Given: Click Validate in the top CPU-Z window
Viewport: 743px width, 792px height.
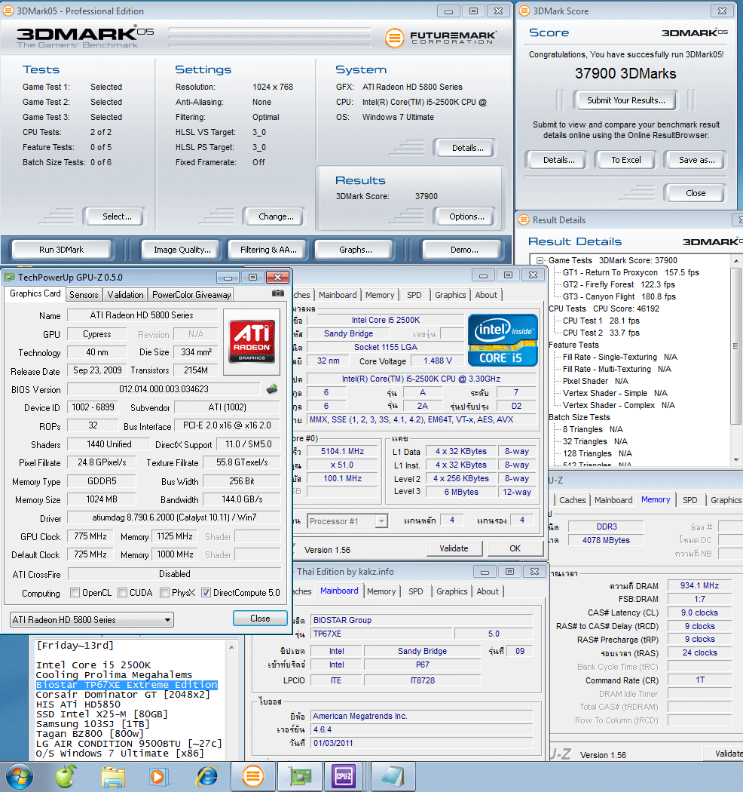Looking at the screenshot, I should tap(454, 548).
